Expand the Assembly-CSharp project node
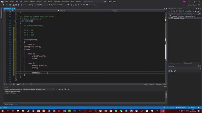The image size is (202, 113). 169,18
